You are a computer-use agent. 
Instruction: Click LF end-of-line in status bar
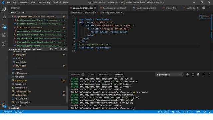tap(192, 112)
